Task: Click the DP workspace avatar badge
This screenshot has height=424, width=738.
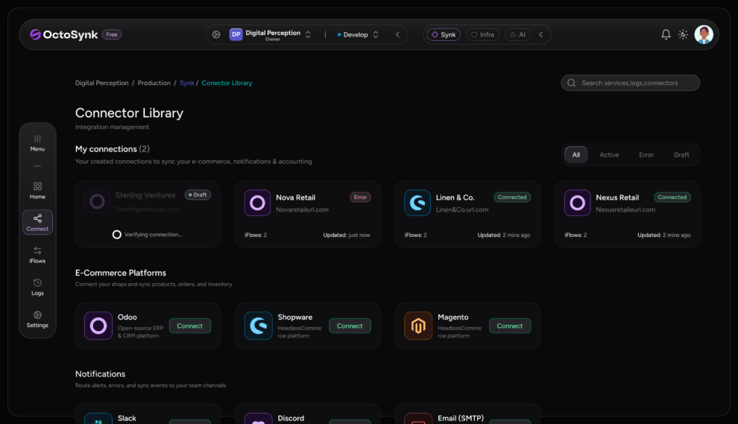Action: pos(236,34)
